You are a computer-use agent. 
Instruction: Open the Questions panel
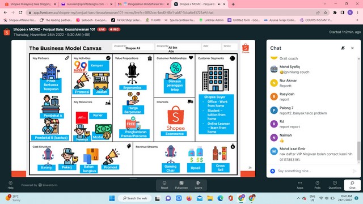click(x=335, y=185)
